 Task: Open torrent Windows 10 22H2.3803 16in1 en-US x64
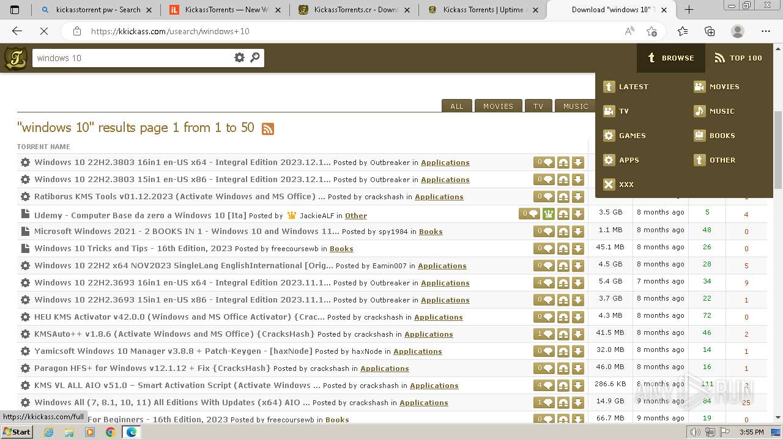pyautogui.click(x=182, y=163)
